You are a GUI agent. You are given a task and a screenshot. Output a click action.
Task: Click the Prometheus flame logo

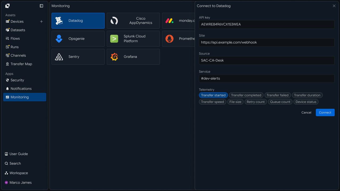(169, 39)
